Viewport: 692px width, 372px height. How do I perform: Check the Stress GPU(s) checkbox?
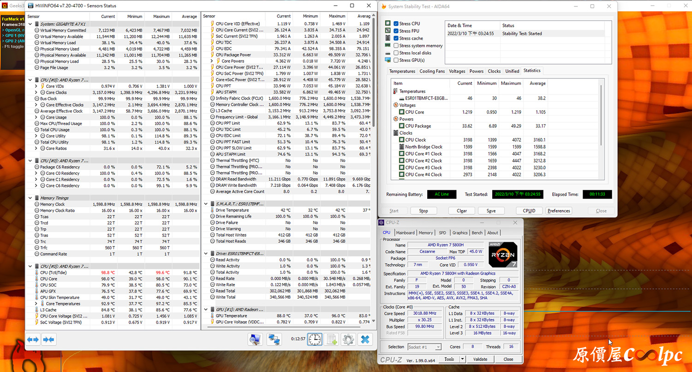tap(396, 60)
